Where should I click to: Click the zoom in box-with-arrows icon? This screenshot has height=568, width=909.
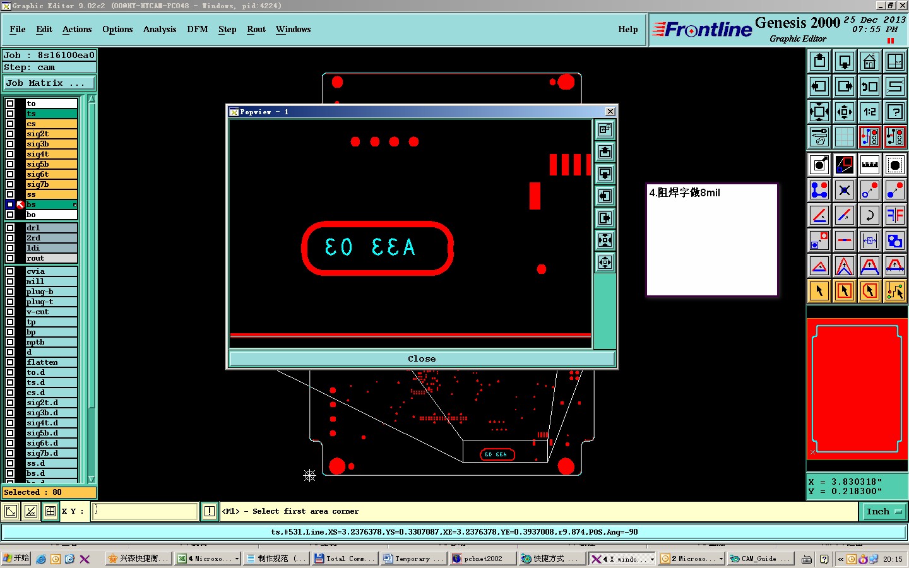819,112
